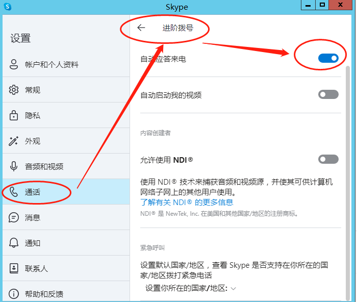Image resolution: width=357 pixels, height=302 pixels.
Task: Open the 通知 settings section
Action: click(x=66, y=243)
